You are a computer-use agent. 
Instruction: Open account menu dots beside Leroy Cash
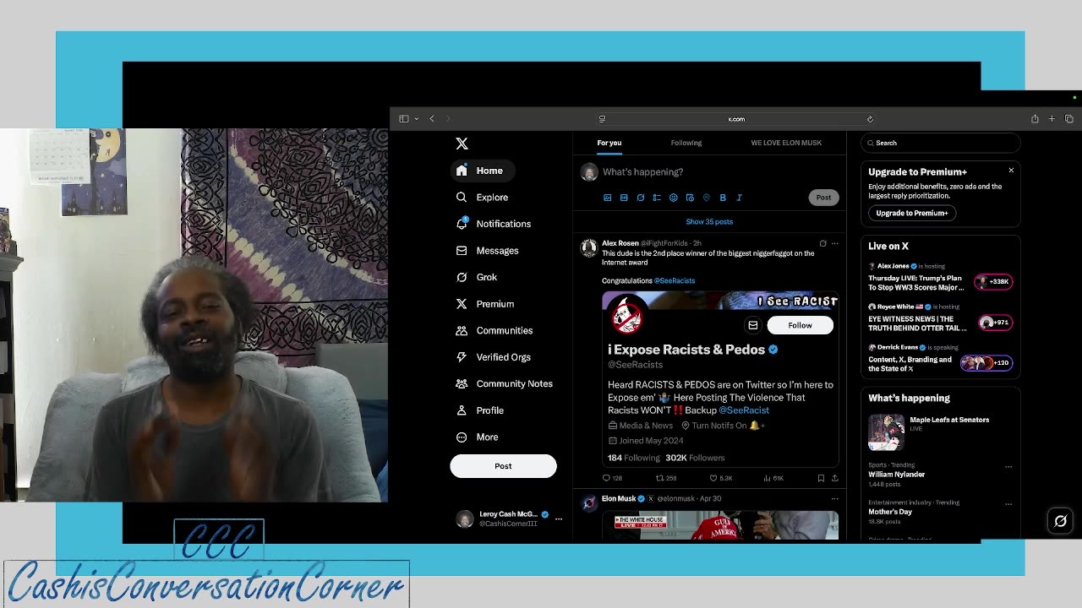tap(558, 518)
